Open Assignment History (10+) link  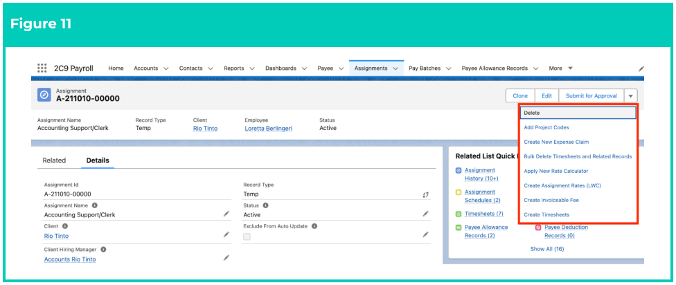481,174
